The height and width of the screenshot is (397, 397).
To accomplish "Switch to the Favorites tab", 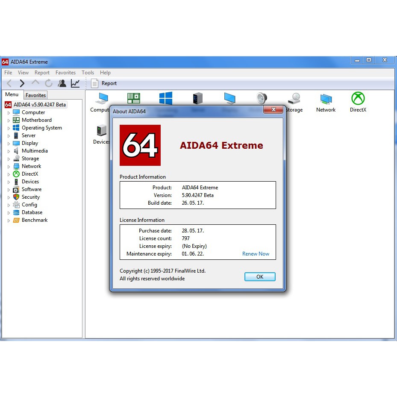I will point(35,95).
